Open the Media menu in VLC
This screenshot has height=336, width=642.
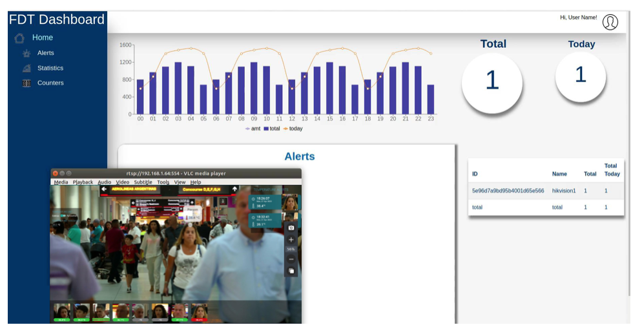click(x=61, y=182)
